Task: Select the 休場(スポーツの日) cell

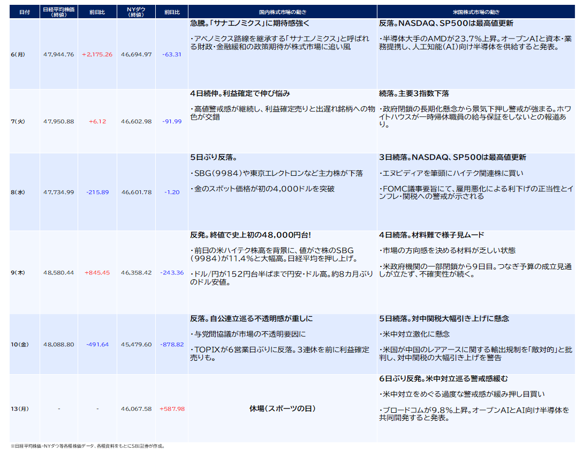Action: coord(283,409)
